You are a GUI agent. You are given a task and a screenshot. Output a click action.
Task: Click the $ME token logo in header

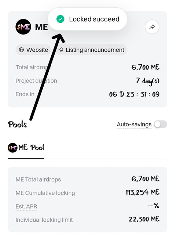(x=23, y=27)
